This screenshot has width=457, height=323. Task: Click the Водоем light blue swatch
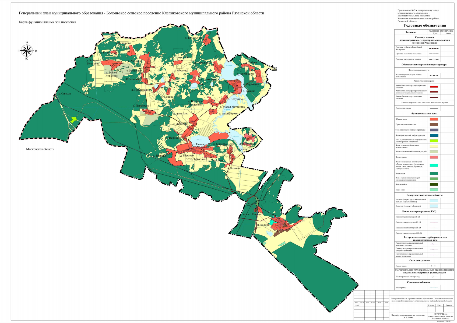(434, 201)
